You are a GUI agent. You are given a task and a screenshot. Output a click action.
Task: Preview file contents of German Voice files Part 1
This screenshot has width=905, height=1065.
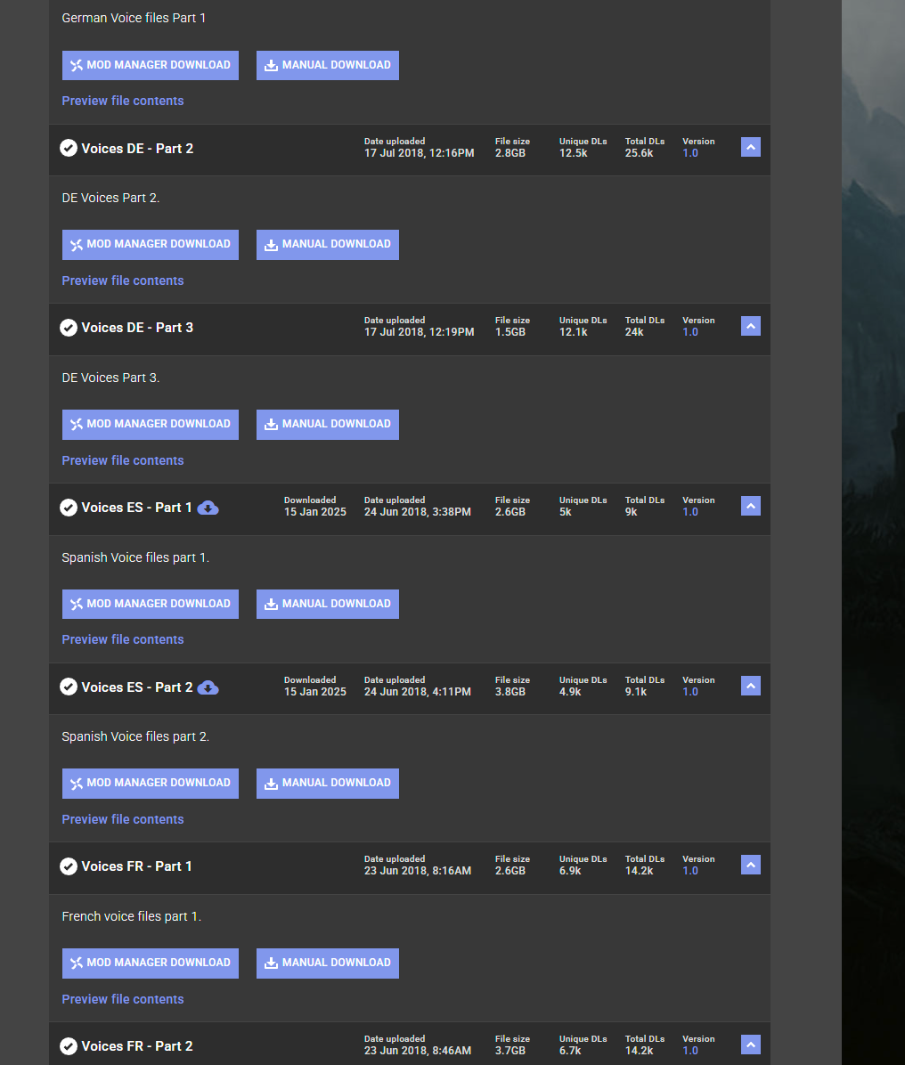123,101
